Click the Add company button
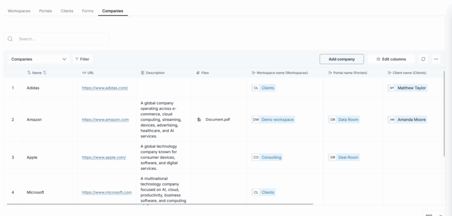Viewport: 452px width, 216px height. 342,59
